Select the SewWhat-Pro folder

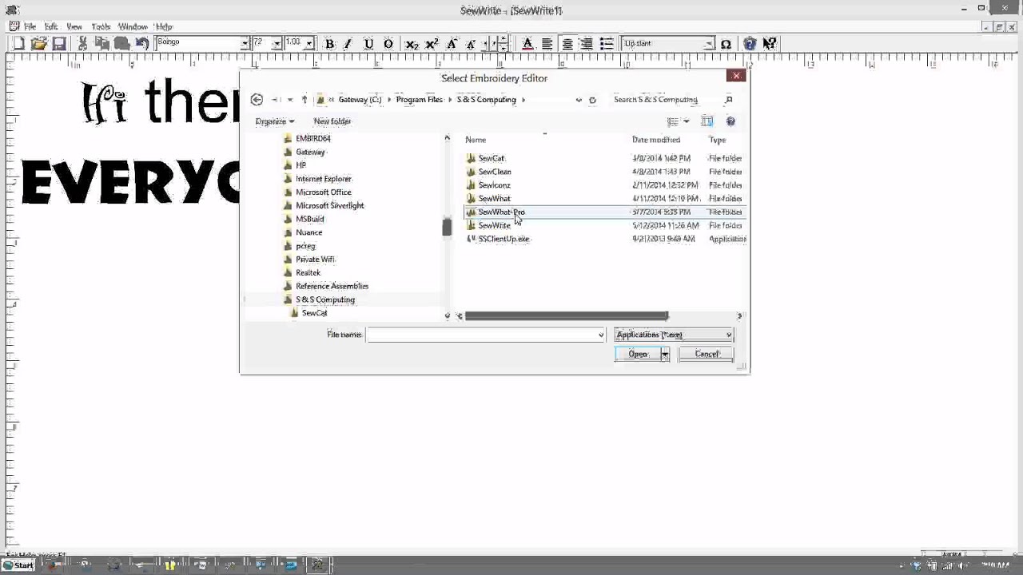[x=501, y=212]
